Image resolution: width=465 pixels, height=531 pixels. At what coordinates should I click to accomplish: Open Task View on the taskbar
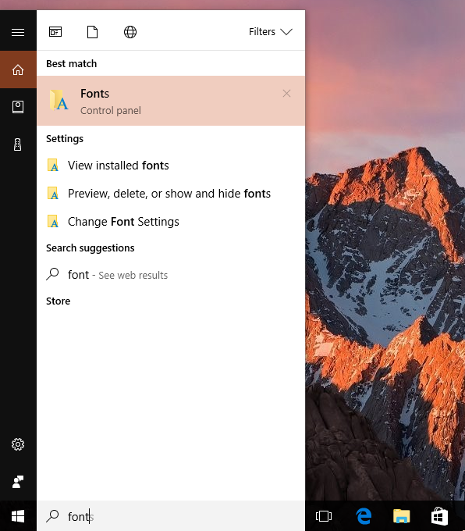[324, 516]
